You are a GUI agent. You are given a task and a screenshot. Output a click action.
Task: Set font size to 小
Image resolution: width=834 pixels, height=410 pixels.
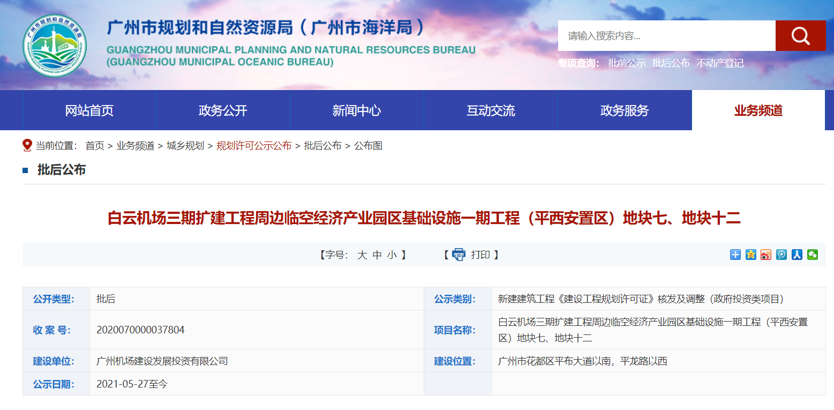coord(392,255)
